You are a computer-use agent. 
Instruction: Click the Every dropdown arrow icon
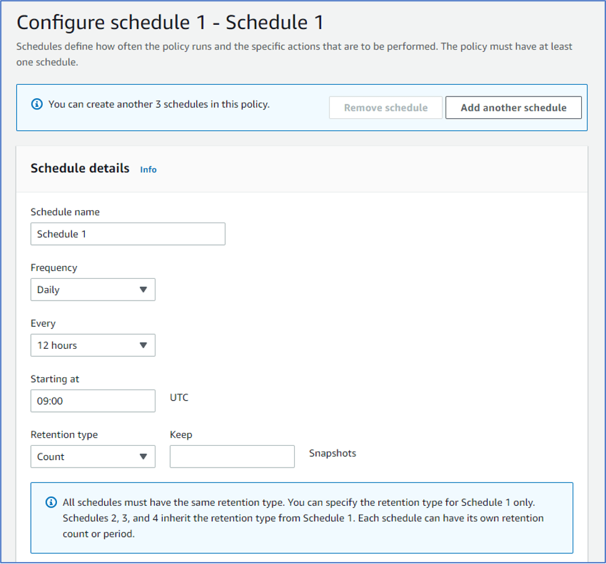(x=144, y=345)
